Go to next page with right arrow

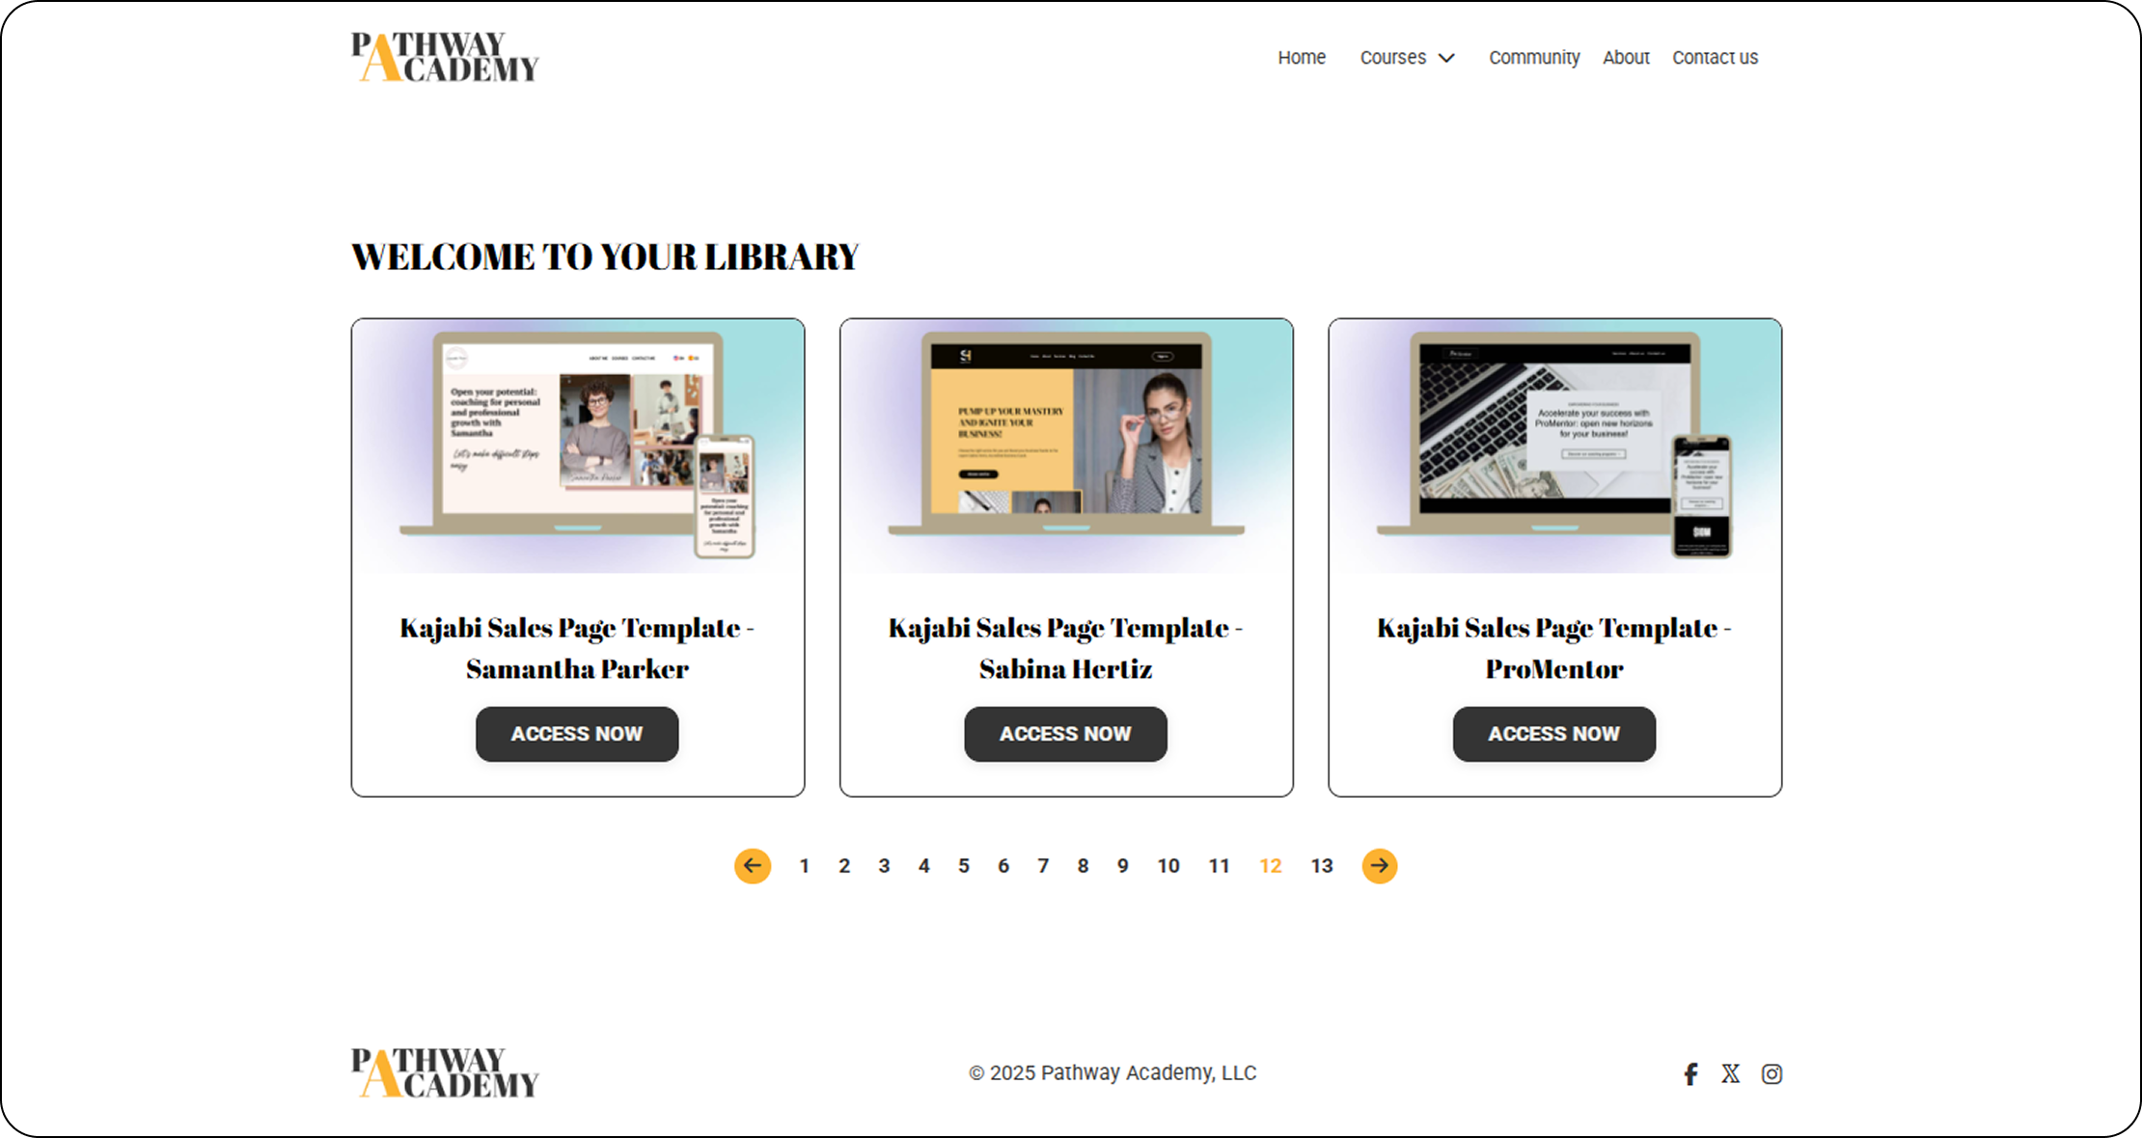(x=1380, y=866)
